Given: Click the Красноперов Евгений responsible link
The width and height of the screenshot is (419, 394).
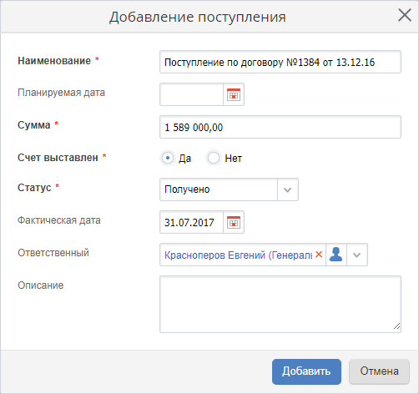Looking at the screenshot, I should 239,255.
